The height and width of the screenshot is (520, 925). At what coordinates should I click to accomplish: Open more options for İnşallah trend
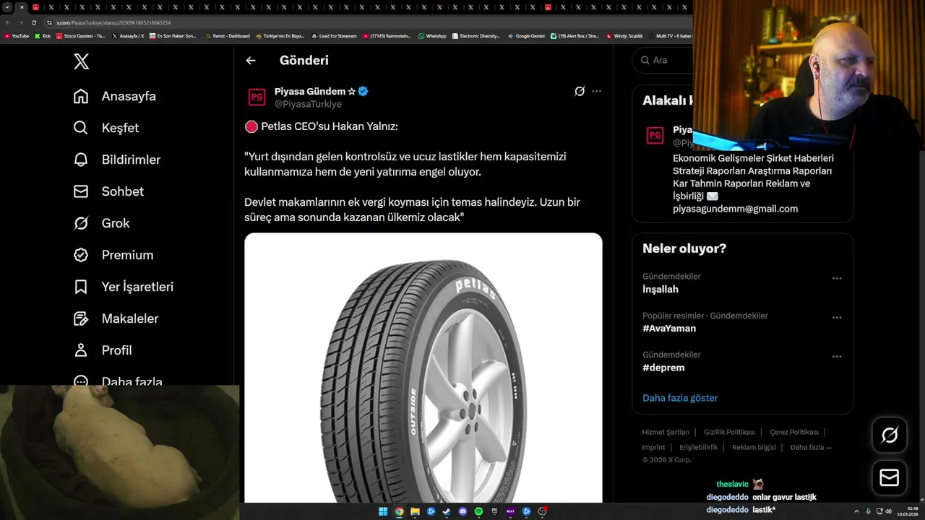tap(837, 279)
